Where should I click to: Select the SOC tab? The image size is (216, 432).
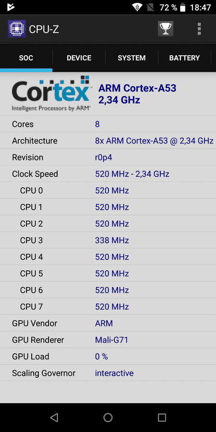coord(26,58)
